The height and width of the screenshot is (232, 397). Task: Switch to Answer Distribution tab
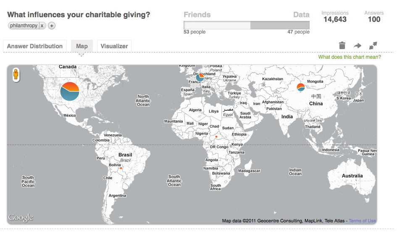[35, 46]
